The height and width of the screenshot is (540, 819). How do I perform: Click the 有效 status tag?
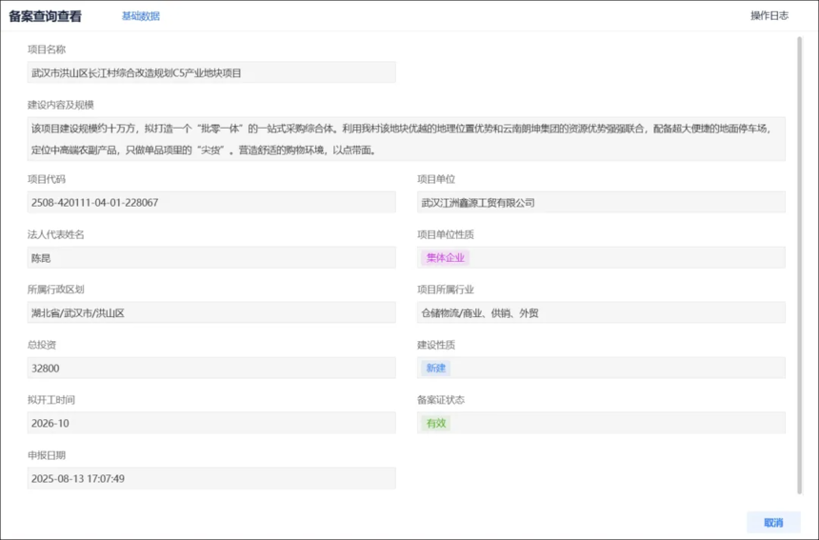pos(436,423)
